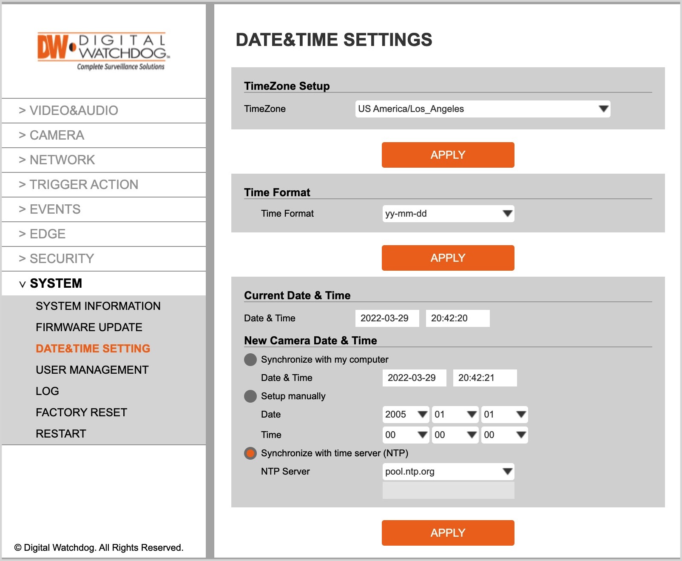Select Synchronize with my computer option

[x=250, y=360]
